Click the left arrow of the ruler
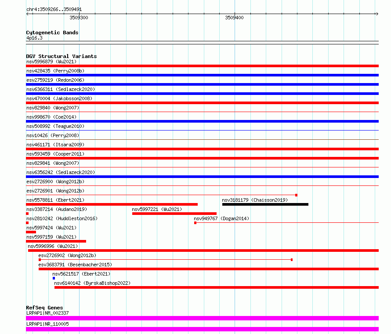Screen dimensions: 391x334 point(28,14)
